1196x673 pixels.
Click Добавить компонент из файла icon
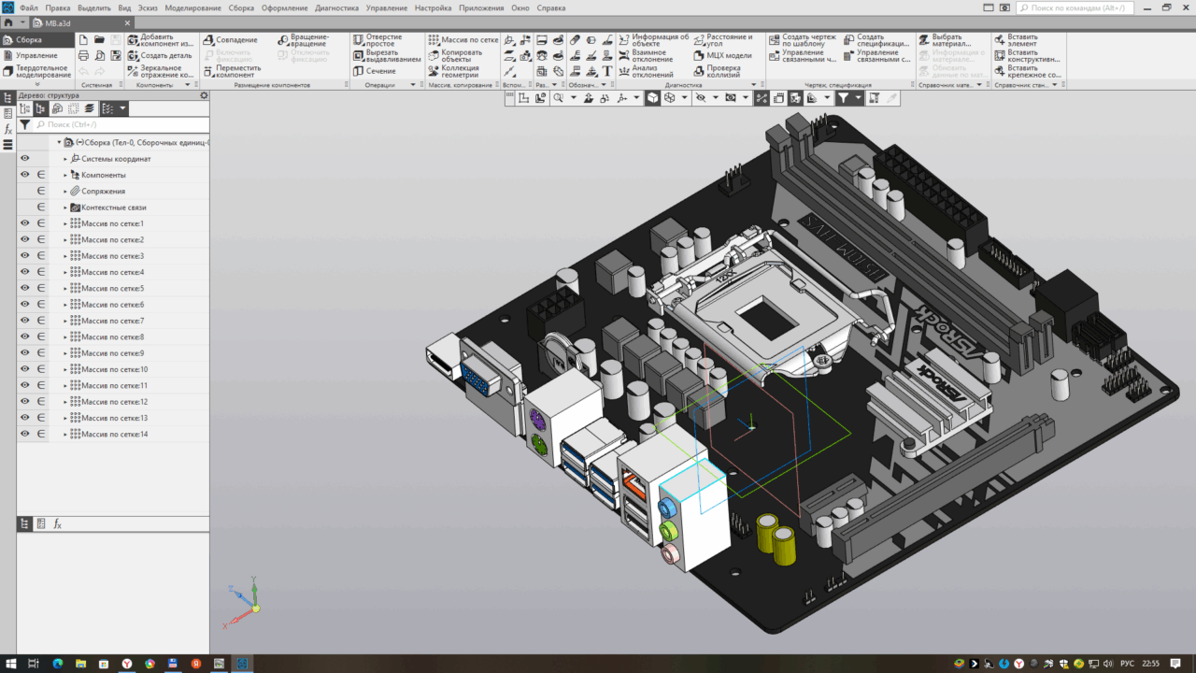(x=133, y=40)
